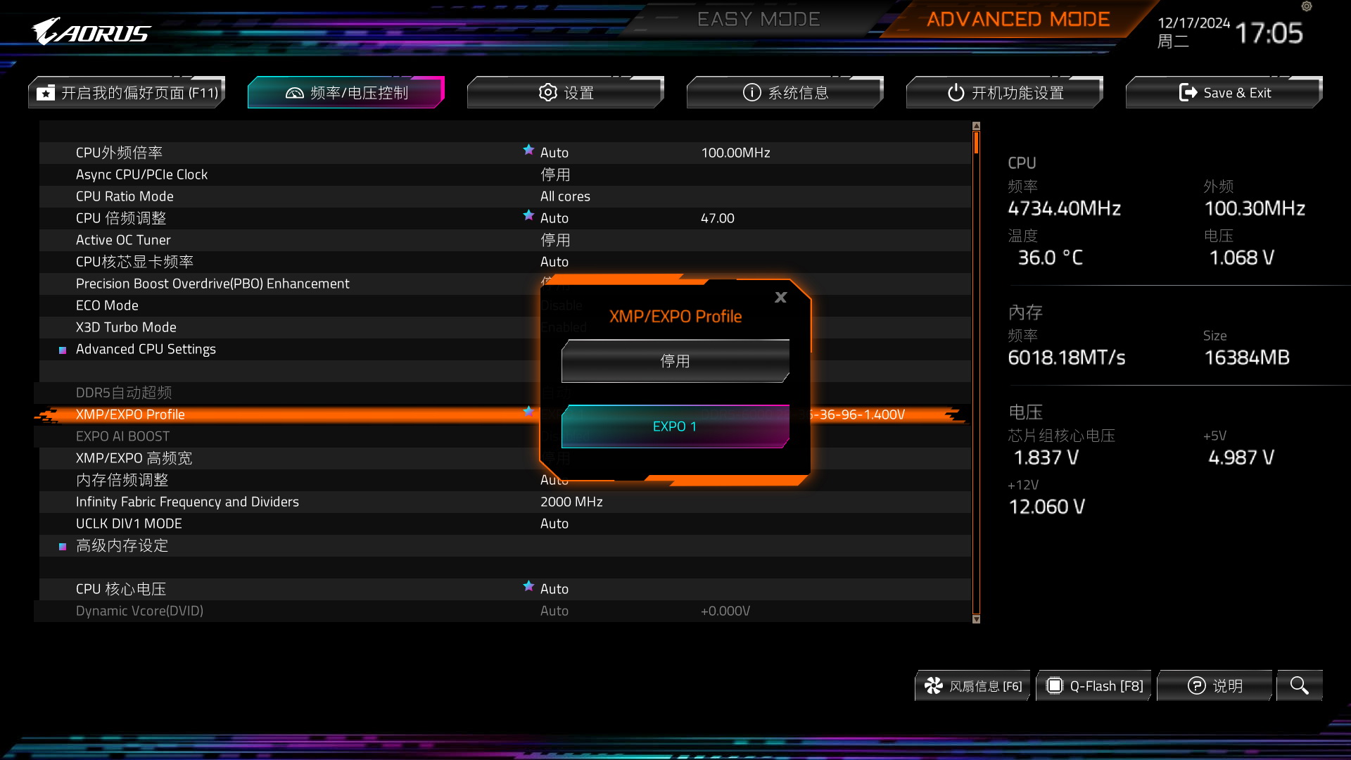
Task: Close the XMP/EXPO Profile popup with X
Action: 780,298
